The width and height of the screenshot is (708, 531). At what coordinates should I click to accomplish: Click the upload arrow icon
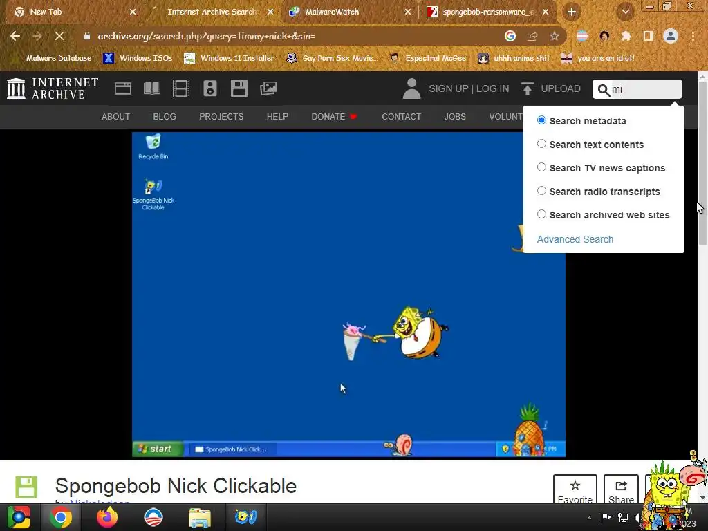(527, 88)
